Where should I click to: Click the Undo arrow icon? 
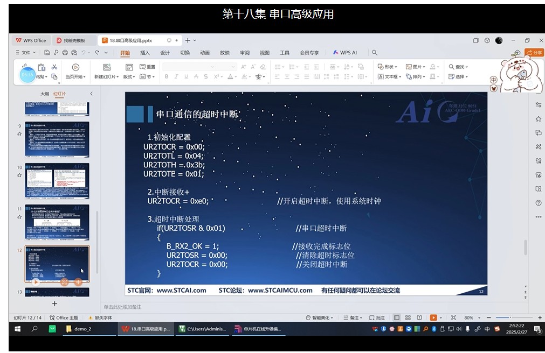tap(84, 52)
